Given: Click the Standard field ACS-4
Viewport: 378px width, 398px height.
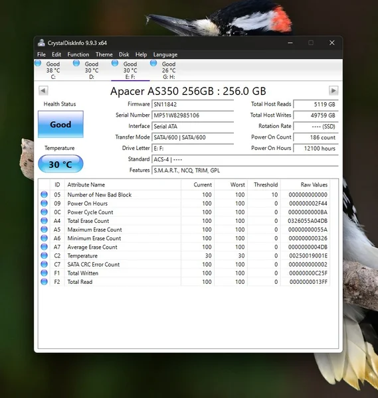Looking at the screenshot, I should (245, 159).
